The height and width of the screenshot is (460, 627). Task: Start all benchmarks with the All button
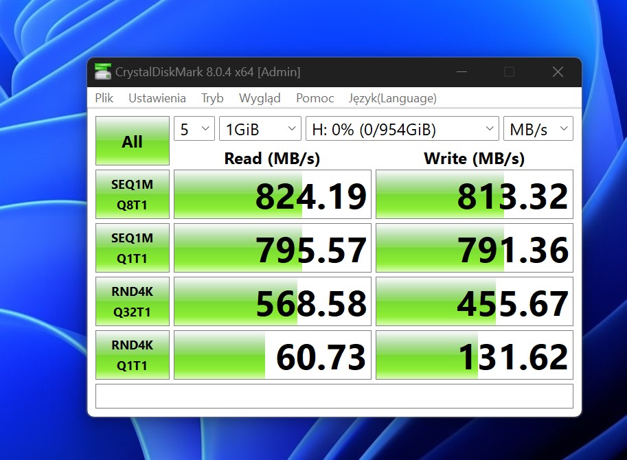click(133, 141)
